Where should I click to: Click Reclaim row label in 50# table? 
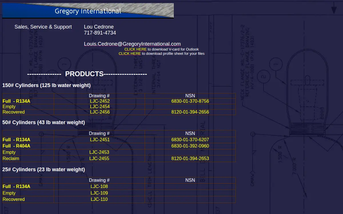pos(11,159)
